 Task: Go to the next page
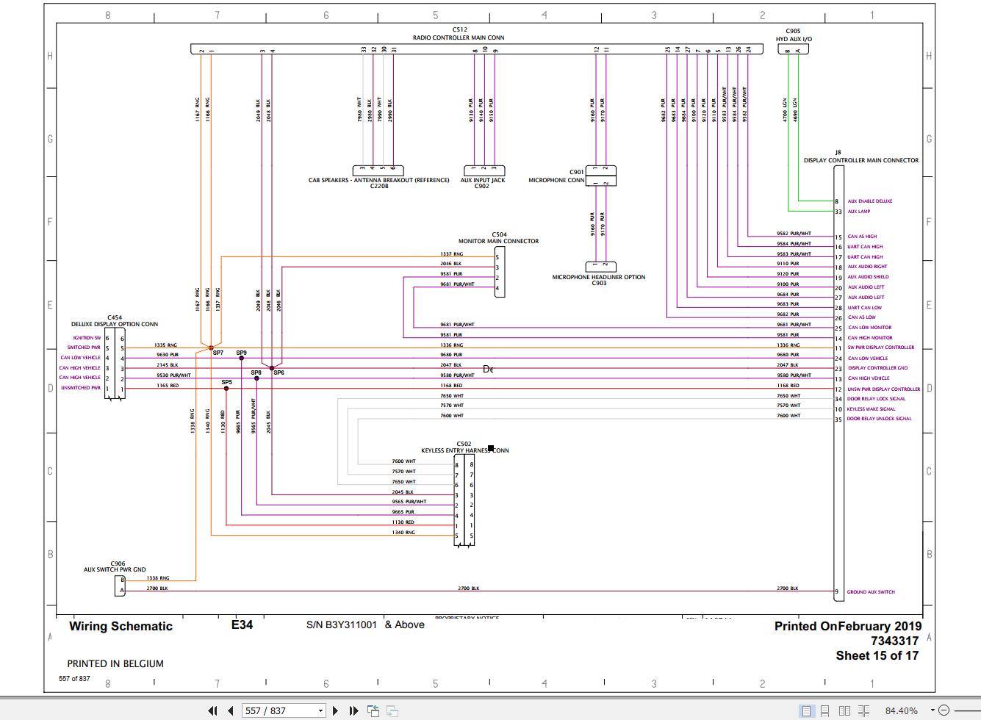pos(335,710)
